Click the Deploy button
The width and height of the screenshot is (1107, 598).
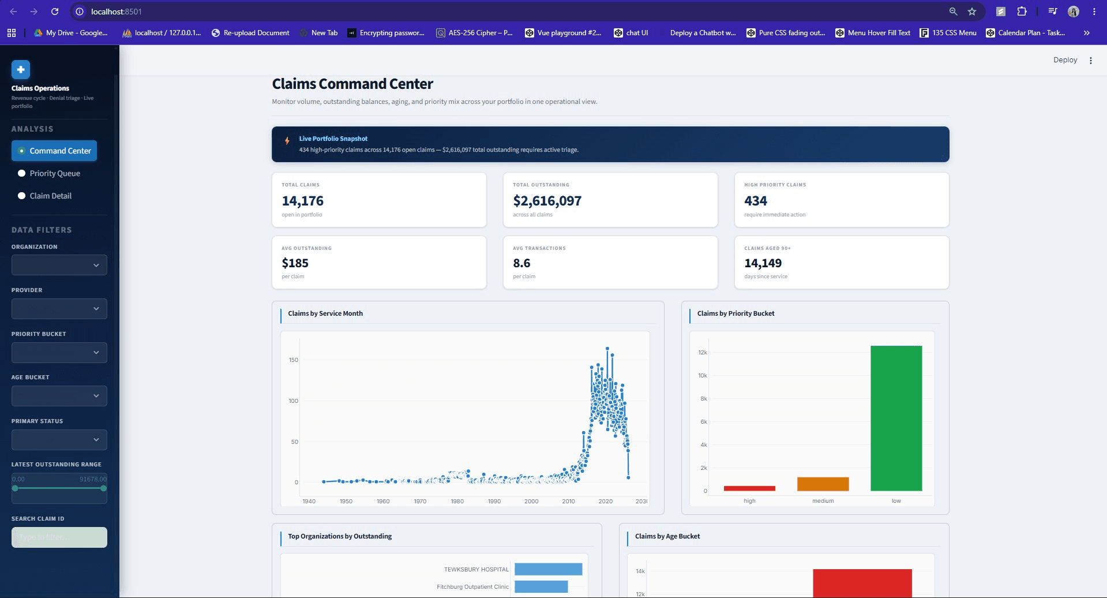(1065, 60)
